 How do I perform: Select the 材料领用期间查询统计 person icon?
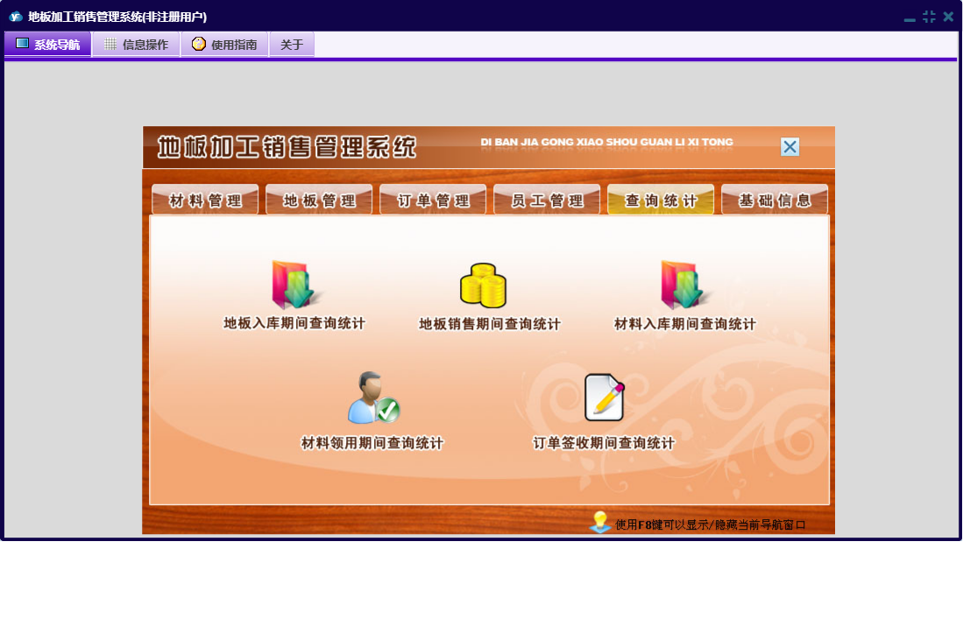372,398
